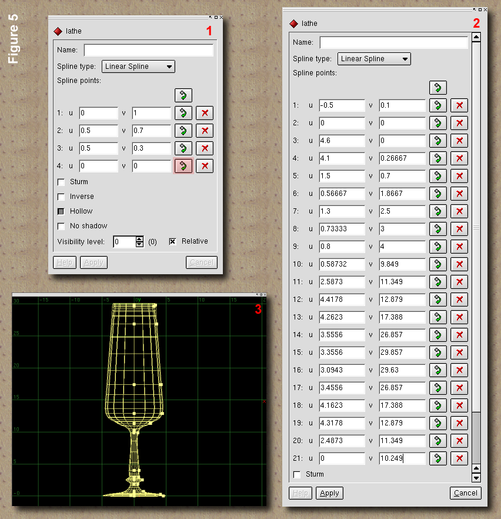Enable Sturm checkbox in dialog 1

coord(61,182)
